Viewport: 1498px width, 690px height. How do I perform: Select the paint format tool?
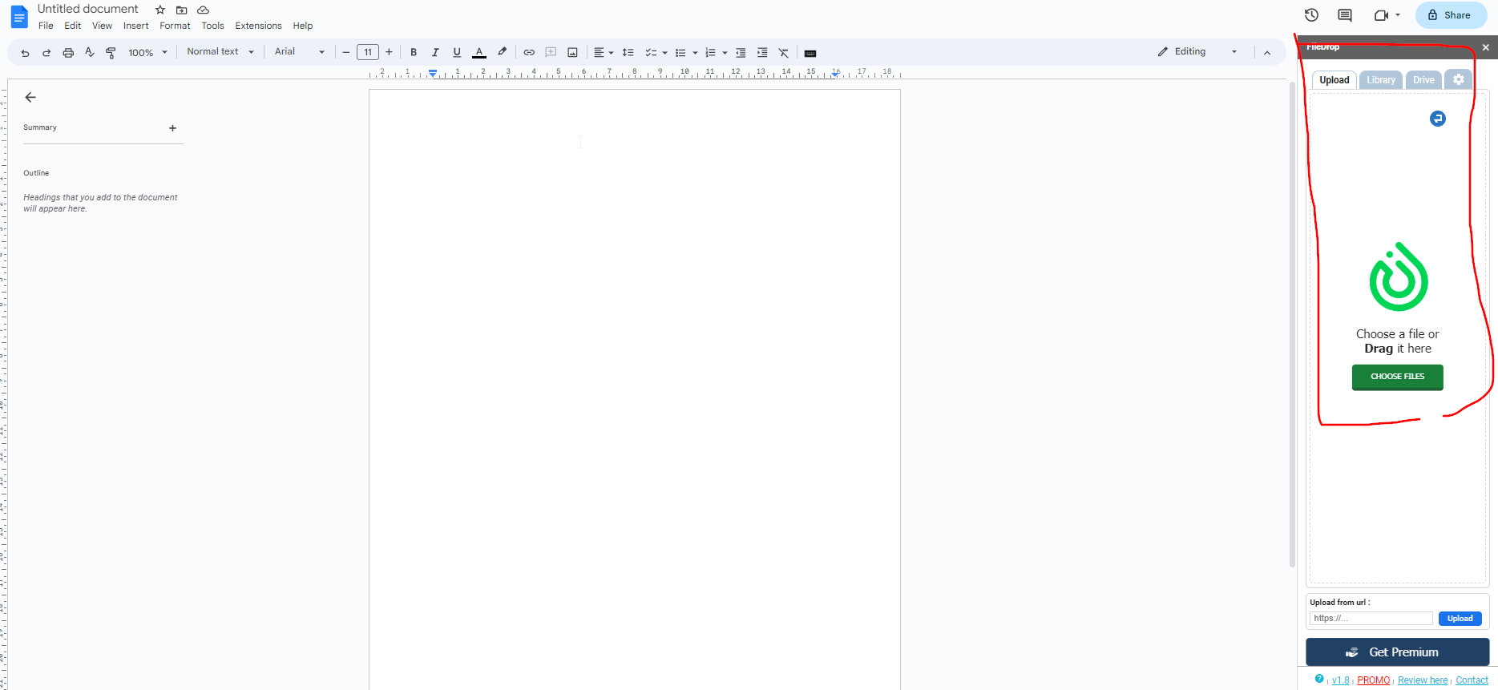pos(111,53)
